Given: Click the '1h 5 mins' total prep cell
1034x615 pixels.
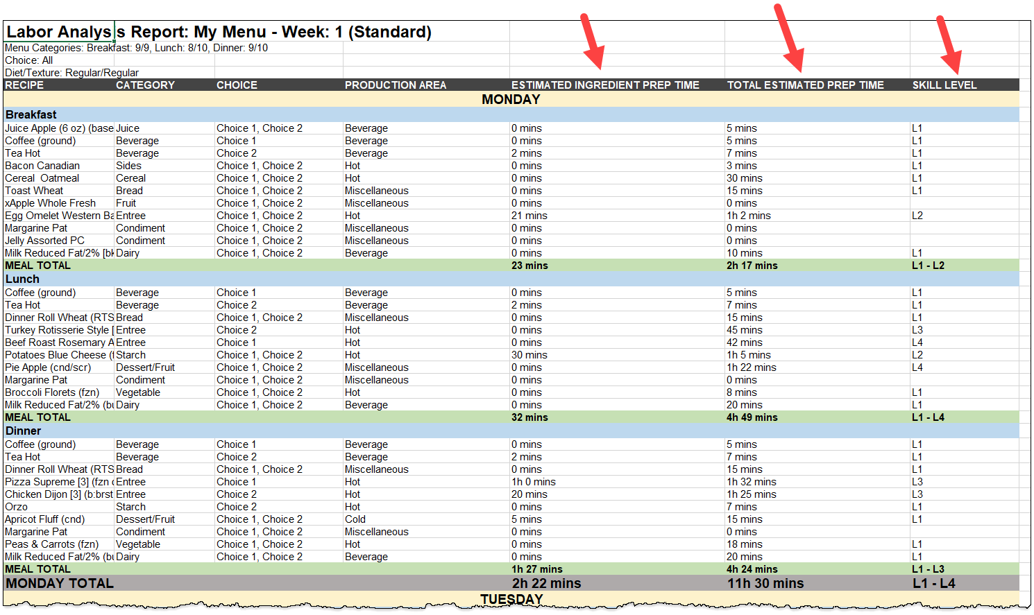Looking at the screenshot, I should click(x=749, y=355).
